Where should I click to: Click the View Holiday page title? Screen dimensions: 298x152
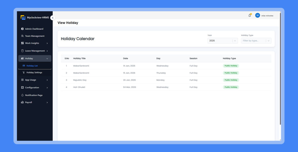pyautogui.click(x=68, y=23)
